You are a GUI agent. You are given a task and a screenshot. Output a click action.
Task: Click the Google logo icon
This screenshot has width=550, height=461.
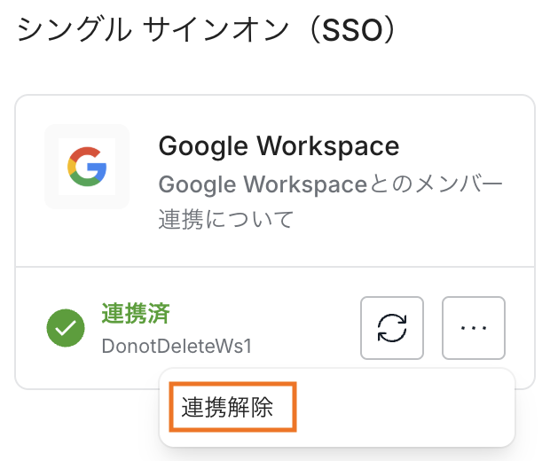87,167
